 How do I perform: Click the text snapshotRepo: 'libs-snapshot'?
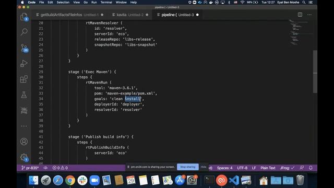pos(126,44)
